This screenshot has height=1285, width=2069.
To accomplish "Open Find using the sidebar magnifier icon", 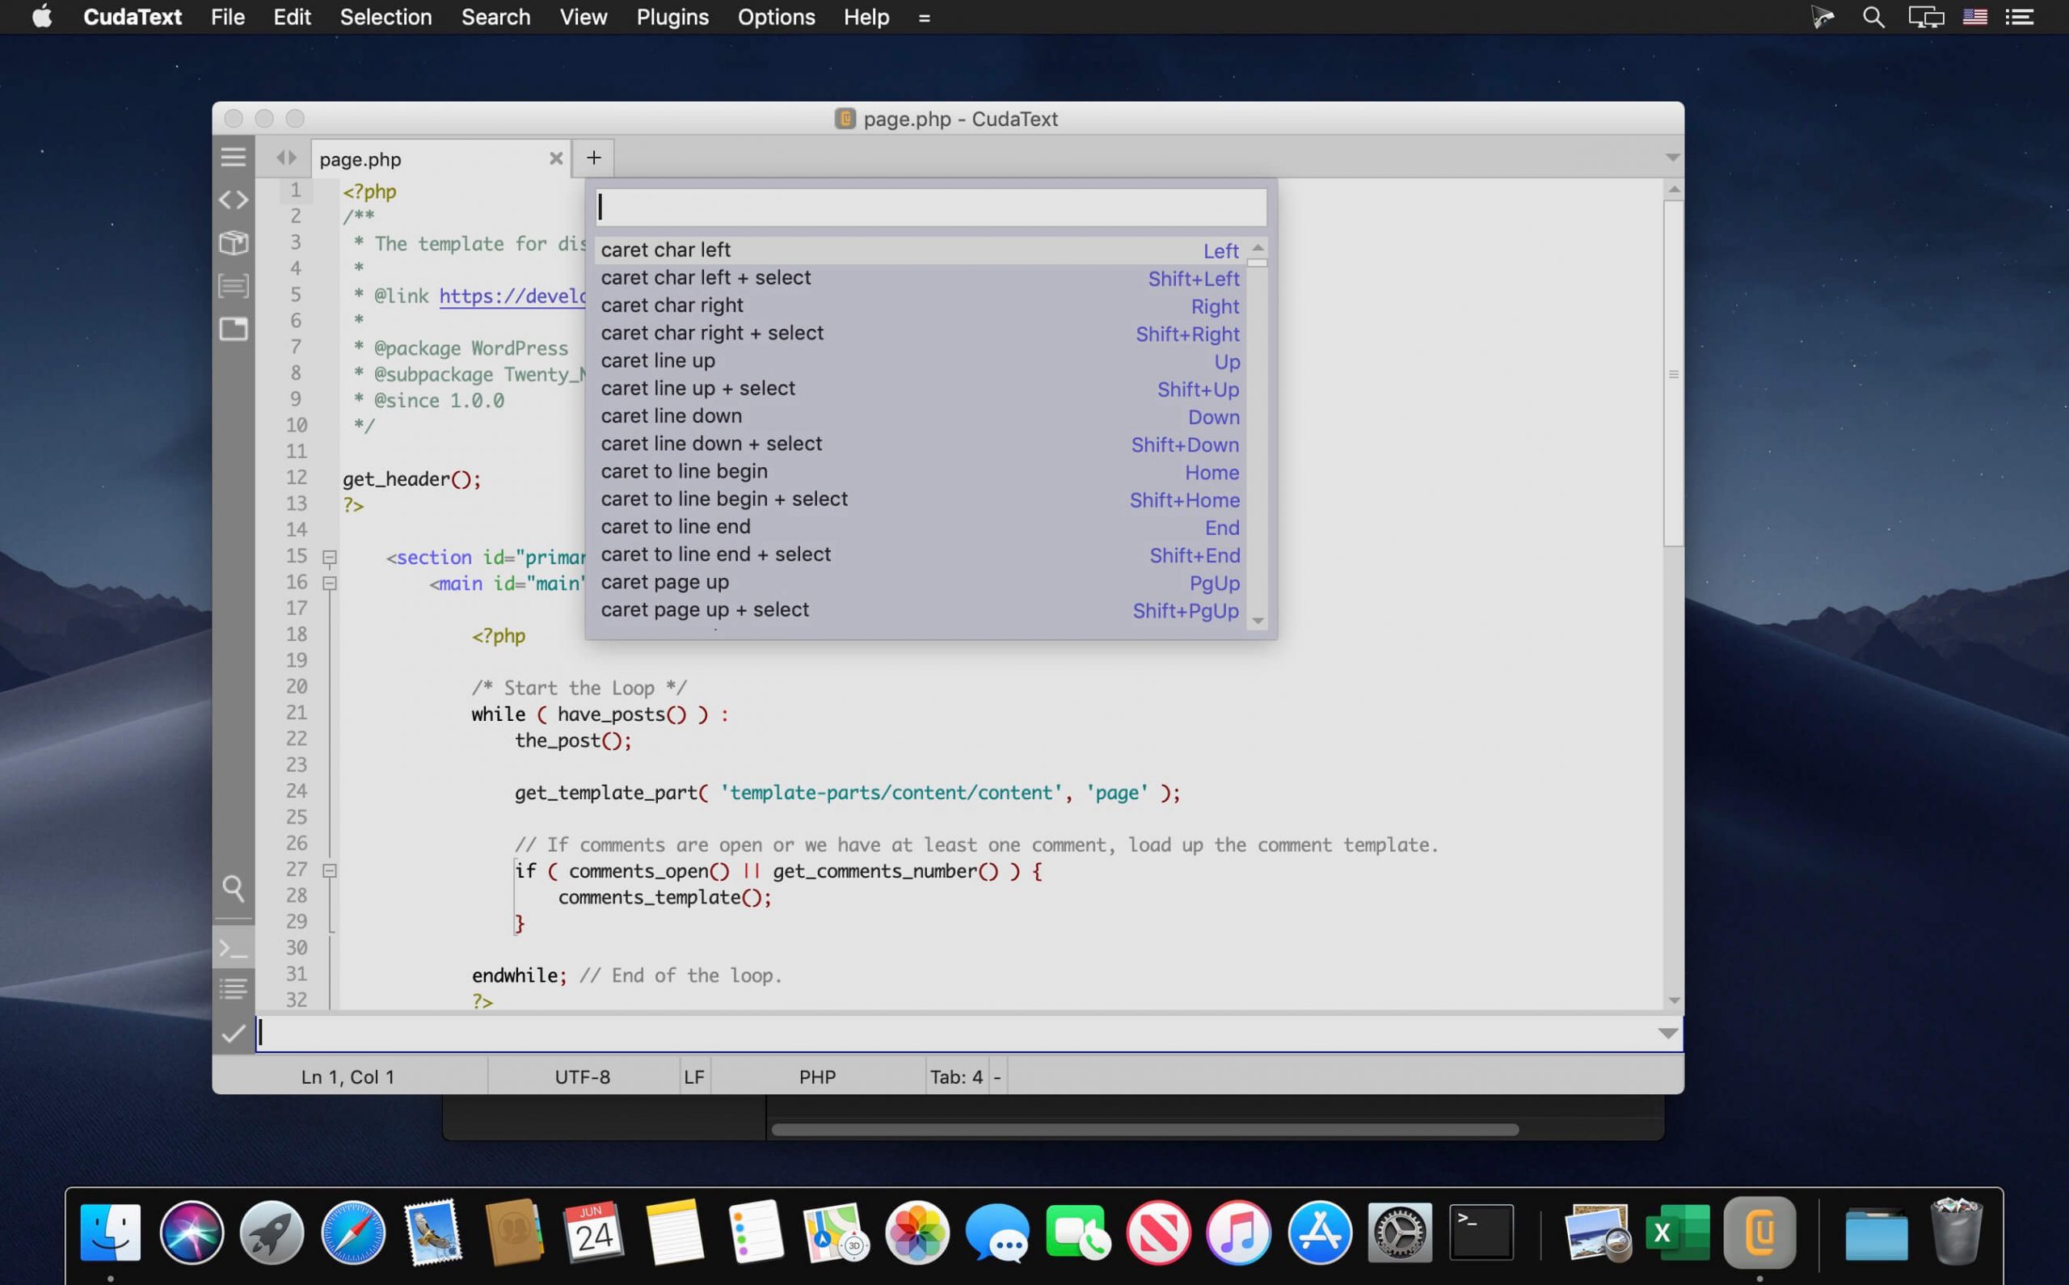I will pos(234,889).
